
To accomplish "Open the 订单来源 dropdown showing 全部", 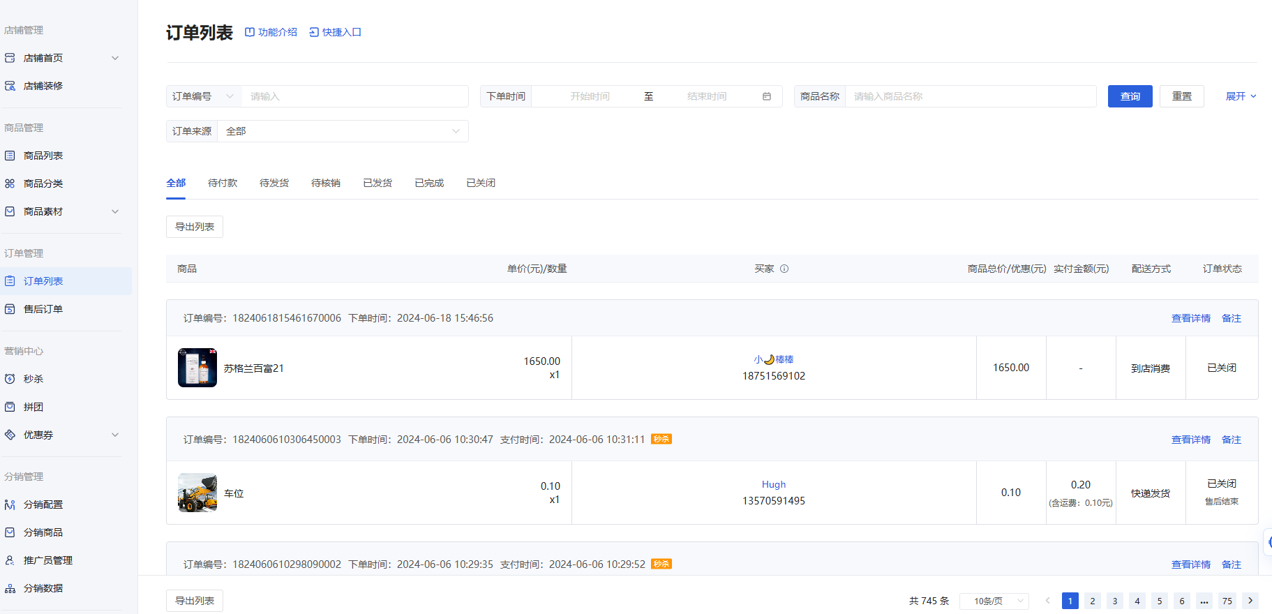I will (343, 131).
